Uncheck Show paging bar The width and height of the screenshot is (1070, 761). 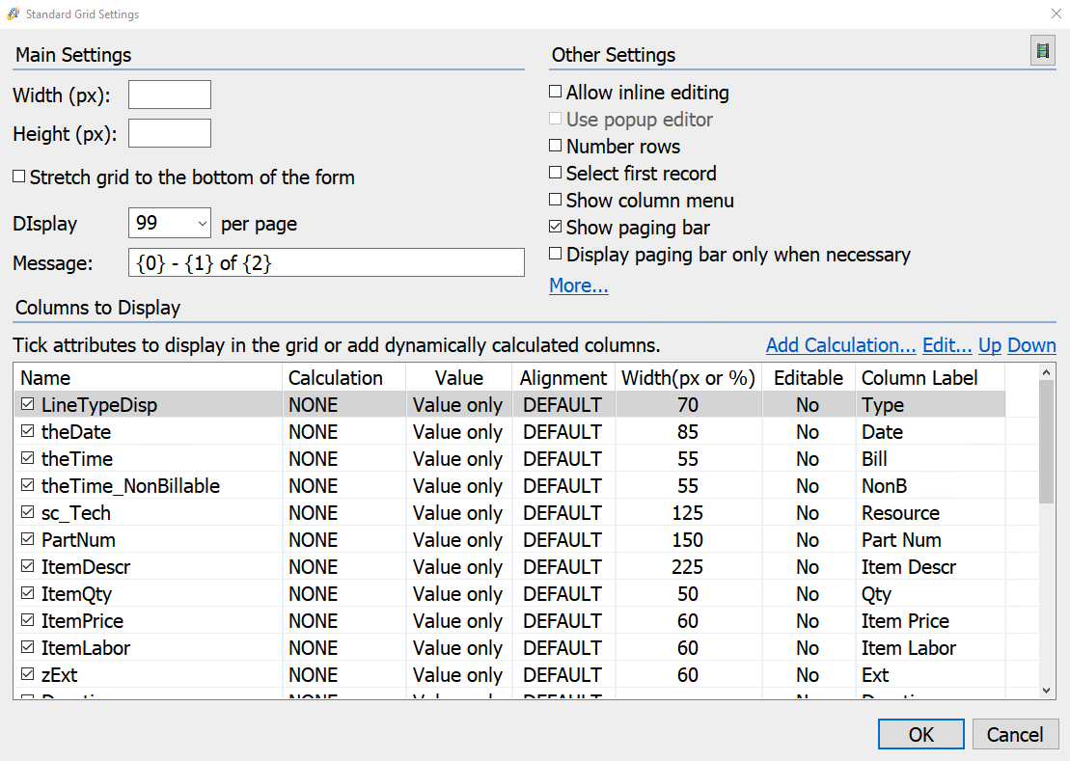point(556,227)
